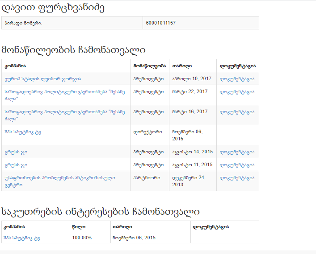Click the პარტნიორი role cell
The height and width of the screenshot is (254, 316).
point(147,178)
